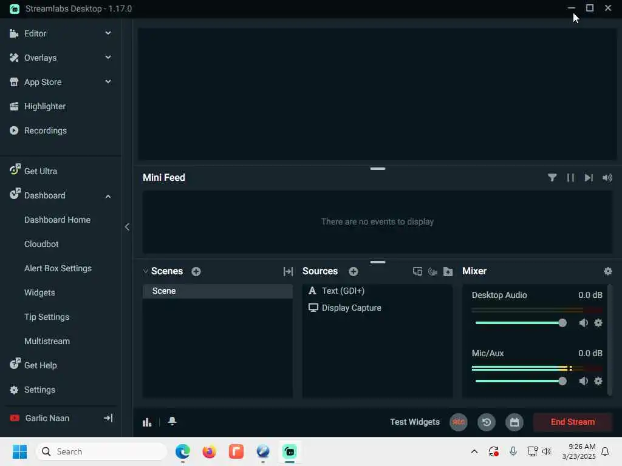622x466 pixels.
Task: Open Desktop Audio settings gear
Action: pos(598,323)
